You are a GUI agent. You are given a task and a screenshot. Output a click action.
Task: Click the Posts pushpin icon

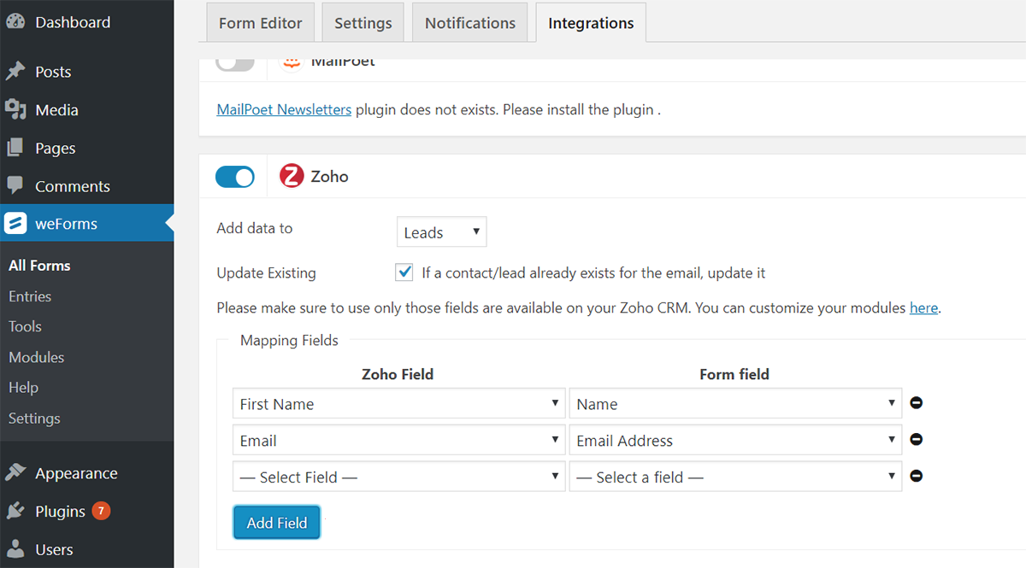tap(15, 72)
